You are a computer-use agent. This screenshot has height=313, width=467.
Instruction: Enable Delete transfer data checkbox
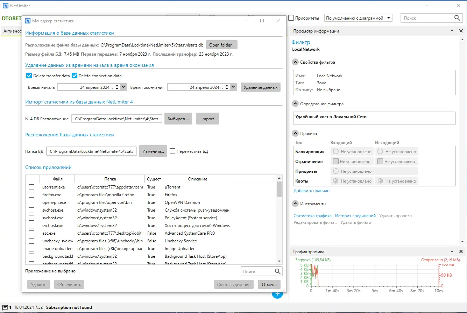[x=29, y=76]
